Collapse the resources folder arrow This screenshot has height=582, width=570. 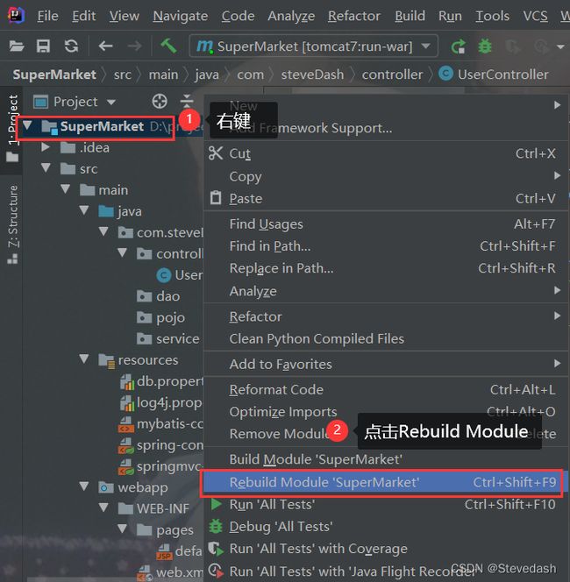[84, 358]
